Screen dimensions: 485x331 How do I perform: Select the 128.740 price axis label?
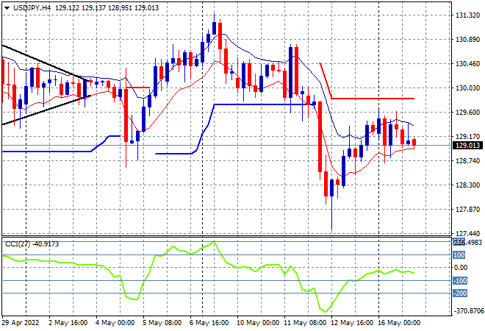pos(468,160)
